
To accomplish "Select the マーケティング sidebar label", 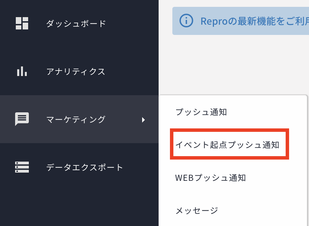I will [76, 120].
